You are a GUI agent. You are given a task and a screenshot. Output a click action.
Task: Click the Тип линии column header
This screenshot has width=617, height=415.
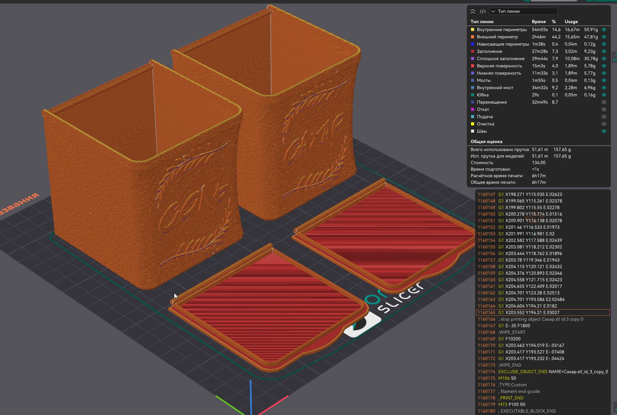coord(482,22)
